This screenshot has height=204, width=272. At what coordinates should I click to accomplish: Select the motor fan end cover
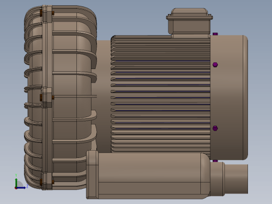point(229,97)
